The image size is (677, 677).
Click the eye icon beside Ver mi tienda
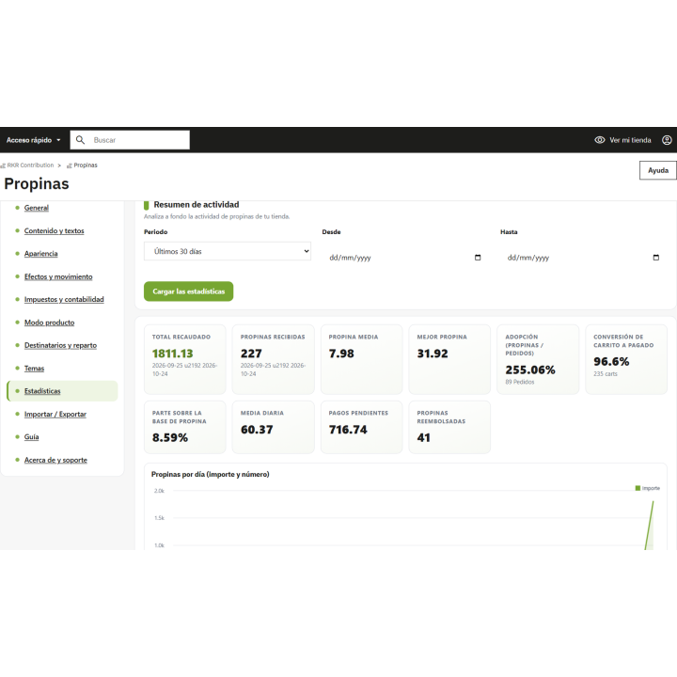(x=599, y=140)
